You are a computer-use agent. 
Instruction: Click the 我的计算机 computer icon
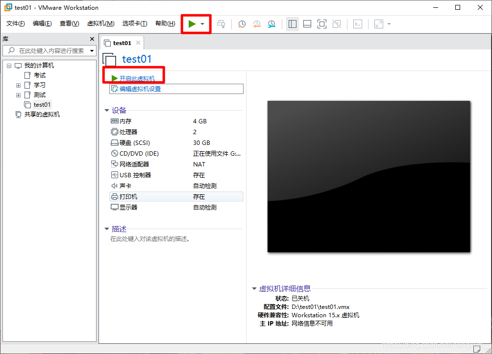(x=18, y=66)
